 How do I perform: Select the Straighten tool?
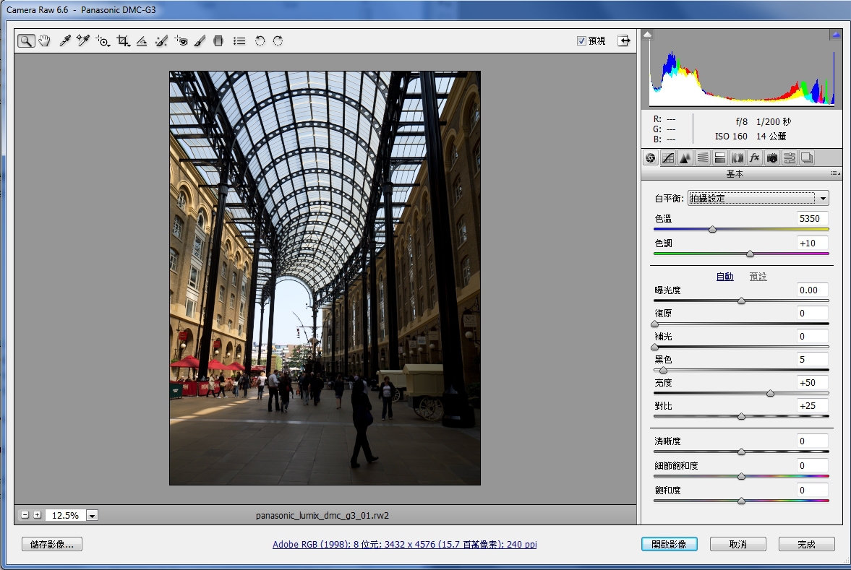(x=142, y=41)
